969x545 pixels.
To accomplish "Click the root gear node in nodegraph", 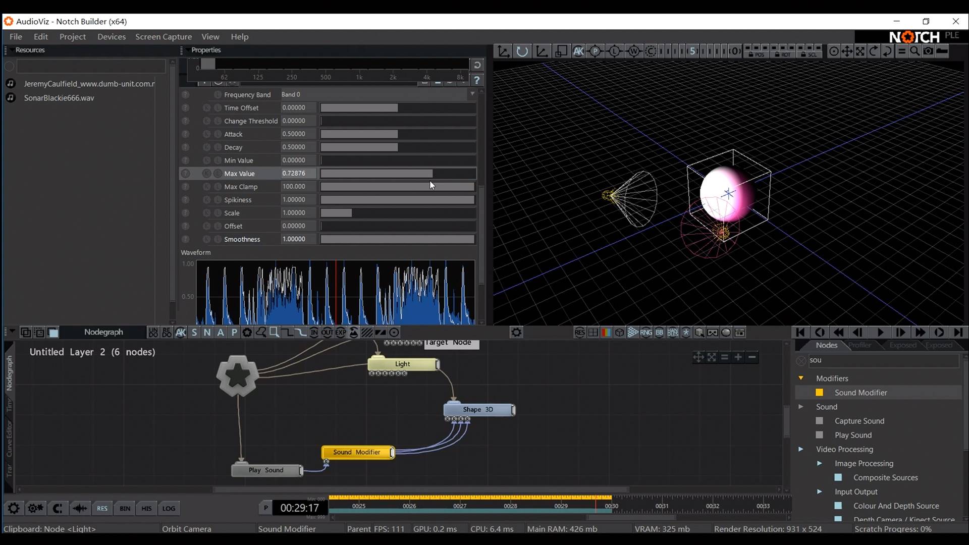I will click(237, 375).
